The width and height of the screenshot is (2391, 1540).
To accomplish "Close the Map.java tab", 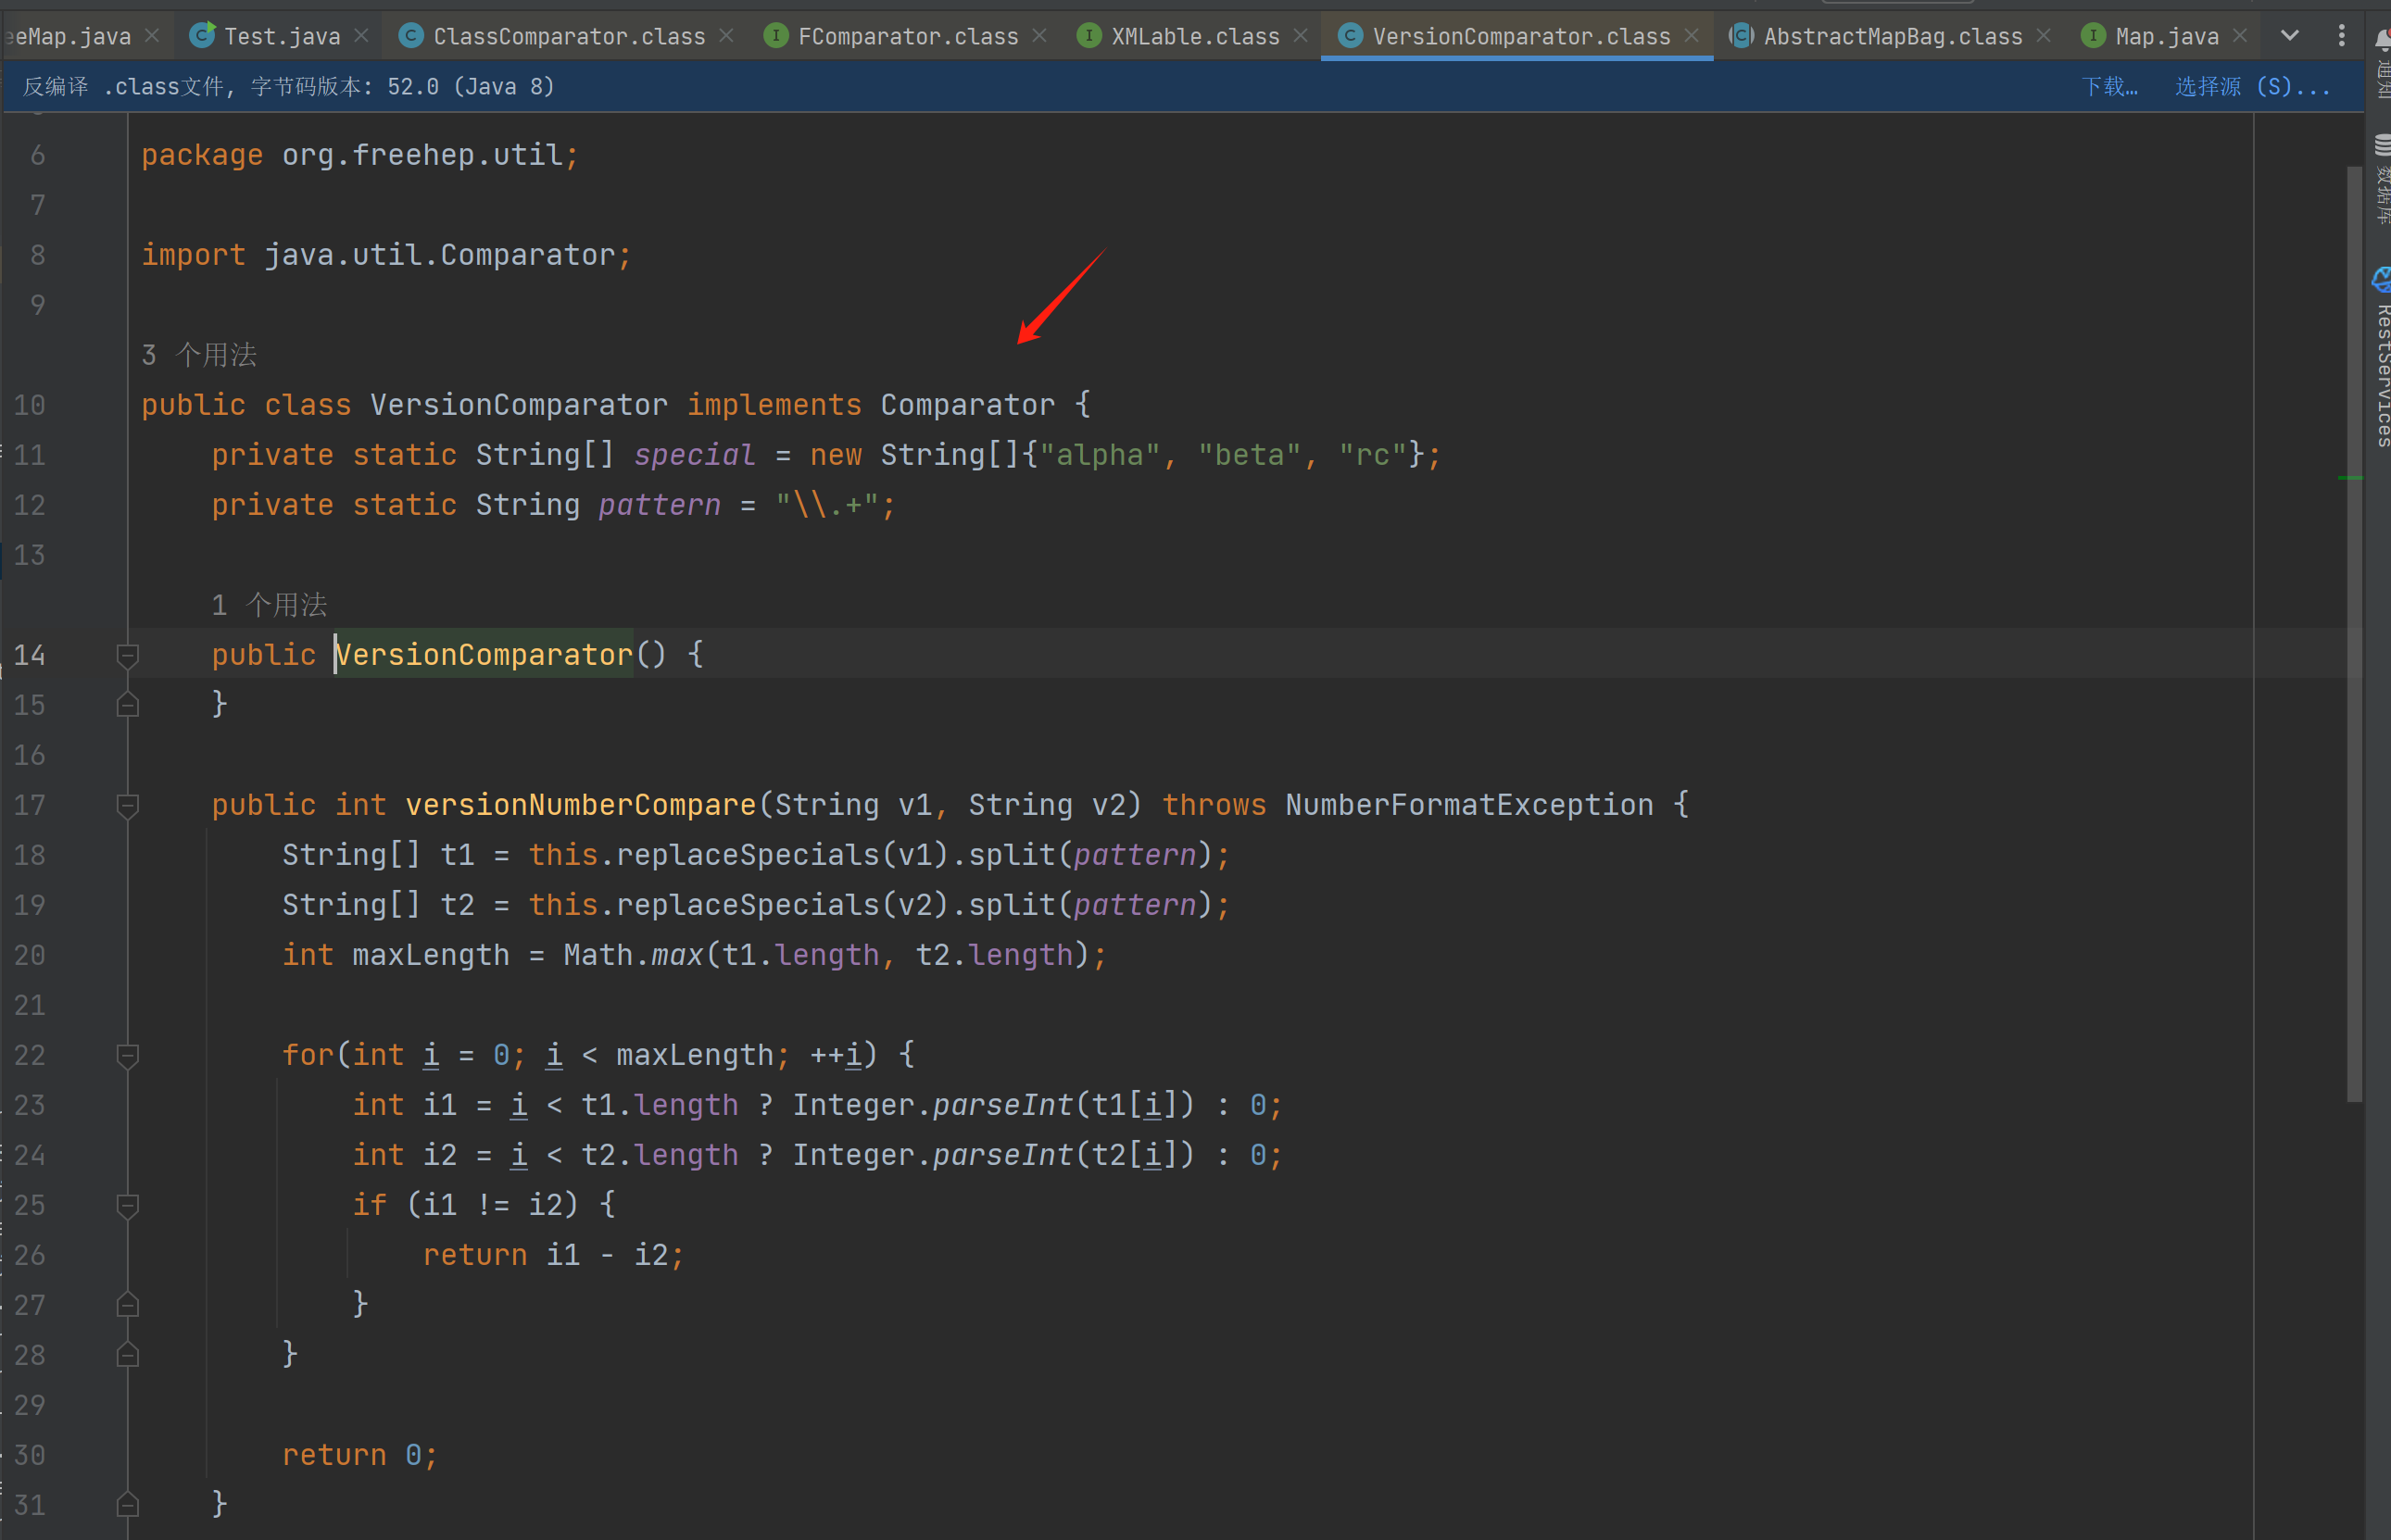I will [x=2240, y=36].
